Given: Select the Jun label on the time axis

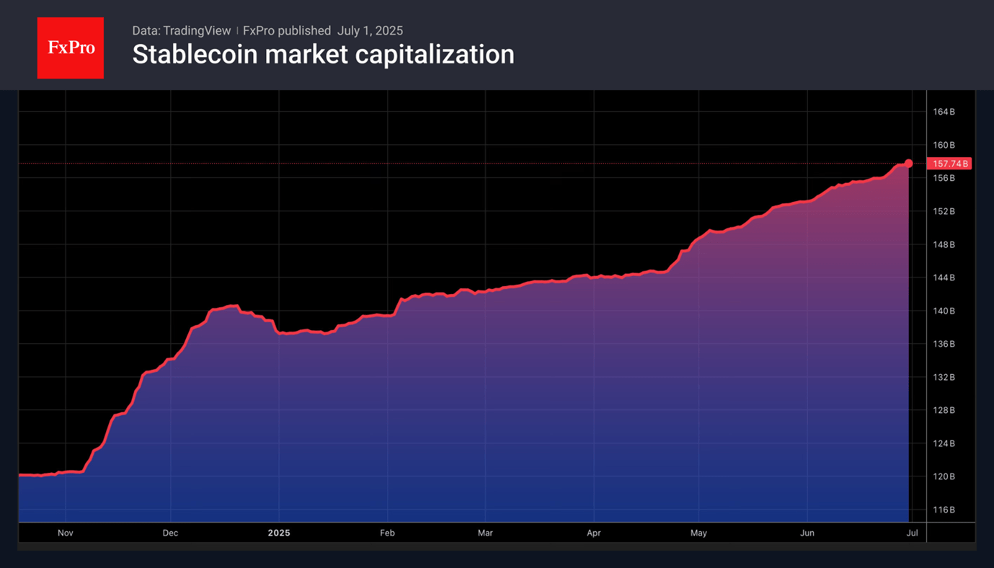Looking at the screenshot, I should click(x=807, y=533).
